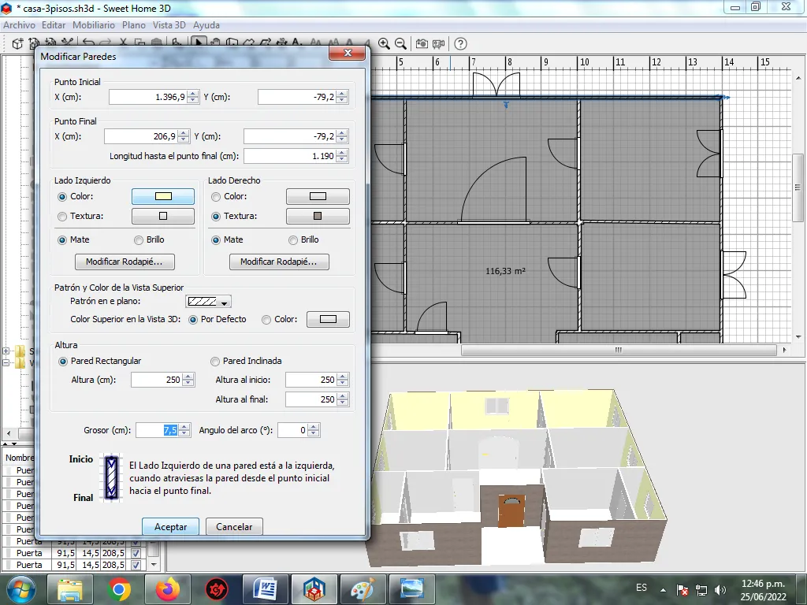Open texture chooser for Lado Izquierdo
This screenshot has width=807, height=605.
[163, 217]
